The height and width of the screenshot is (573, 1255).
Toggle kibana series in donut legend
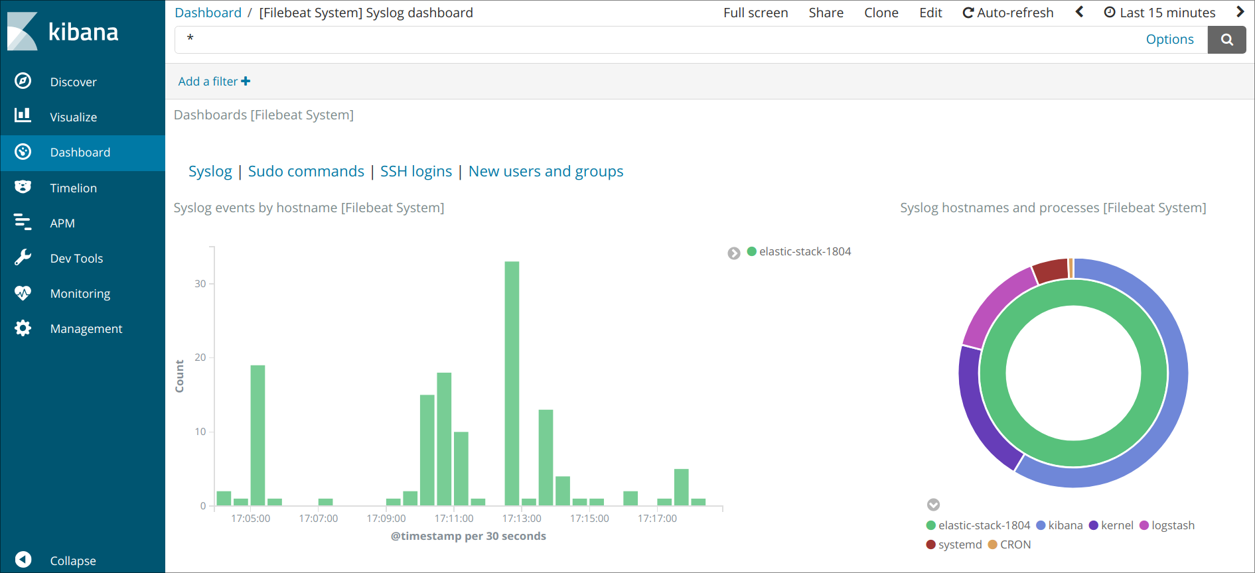coord(1065,525)
